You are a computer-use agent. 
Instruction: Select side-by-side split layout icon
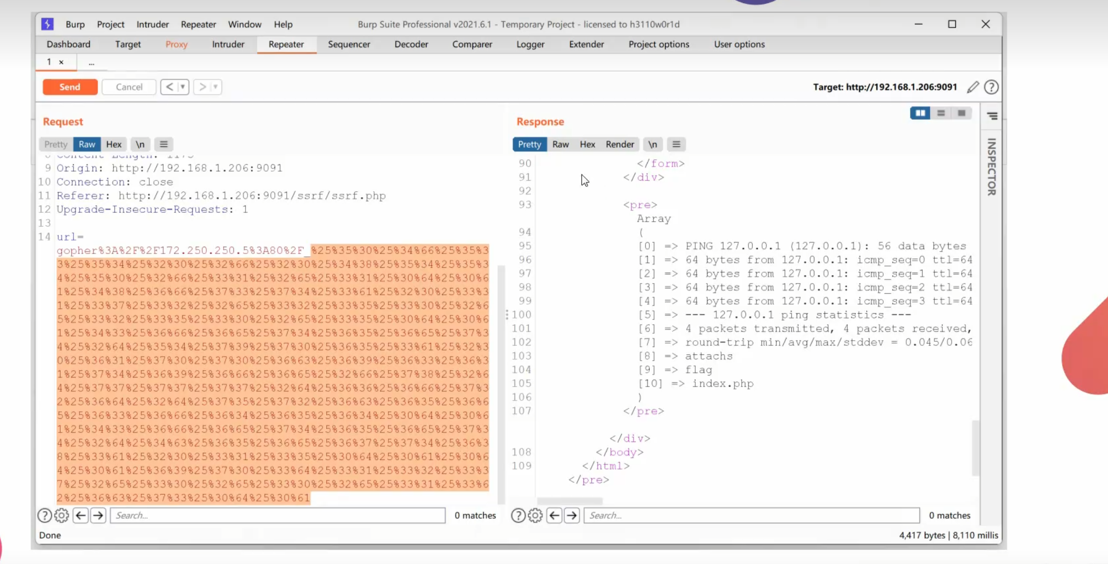[x=920, y=113]
